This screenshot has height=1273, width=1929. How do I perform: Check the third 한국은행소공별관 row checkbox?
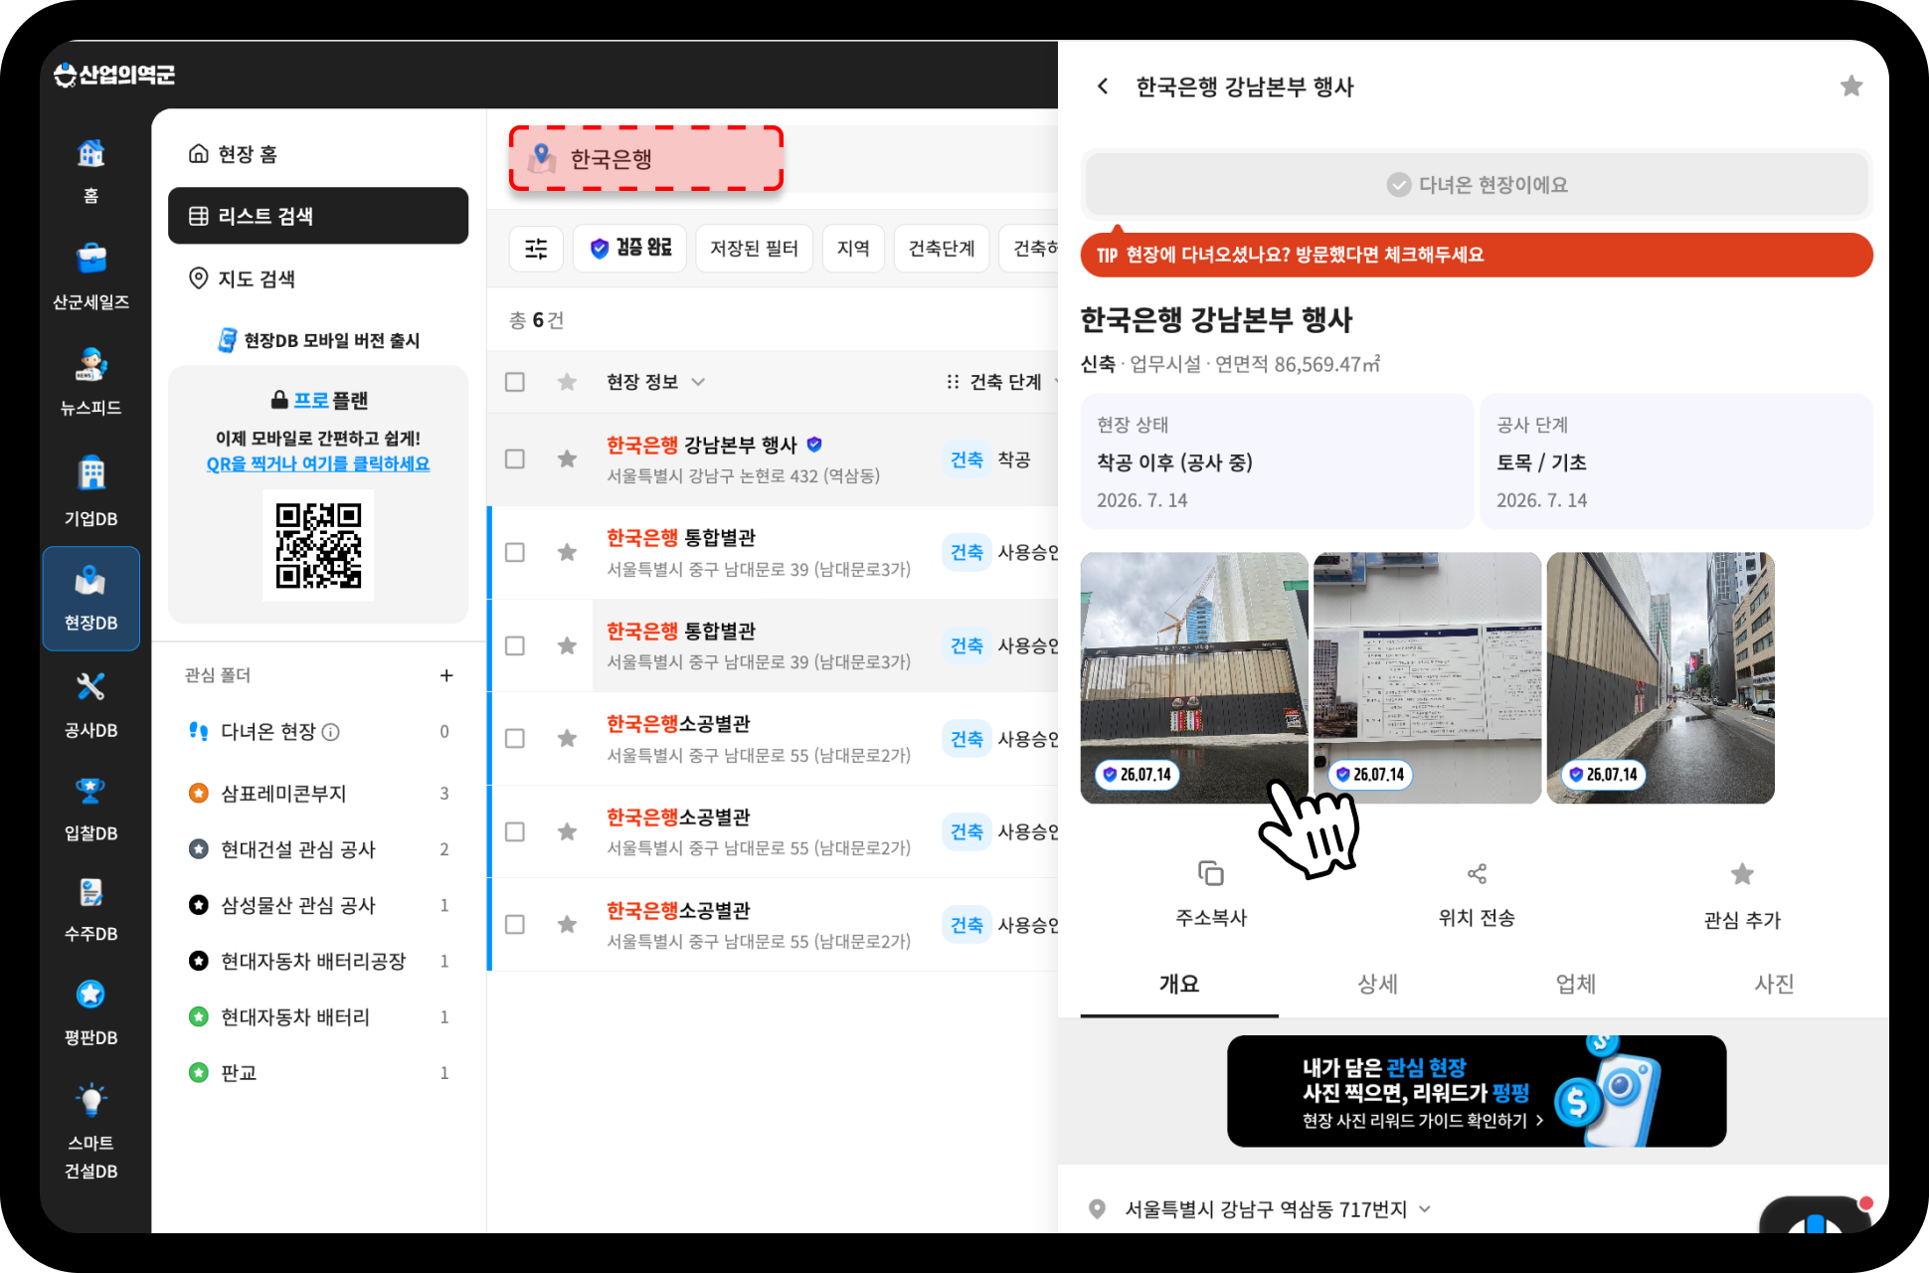[514, 924]
